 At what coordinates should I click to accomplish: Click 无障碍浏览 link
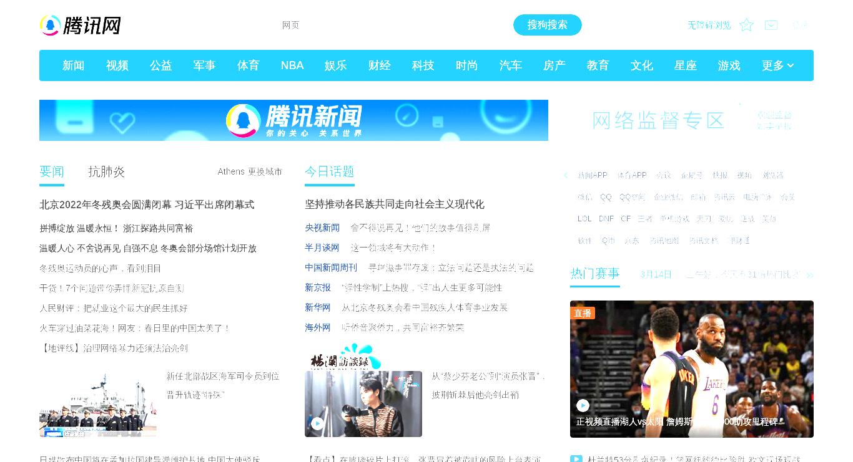coord(709,25)
